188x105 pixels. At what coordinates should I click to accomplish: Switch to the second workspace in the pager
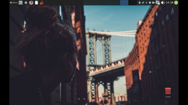click(132, 3)
